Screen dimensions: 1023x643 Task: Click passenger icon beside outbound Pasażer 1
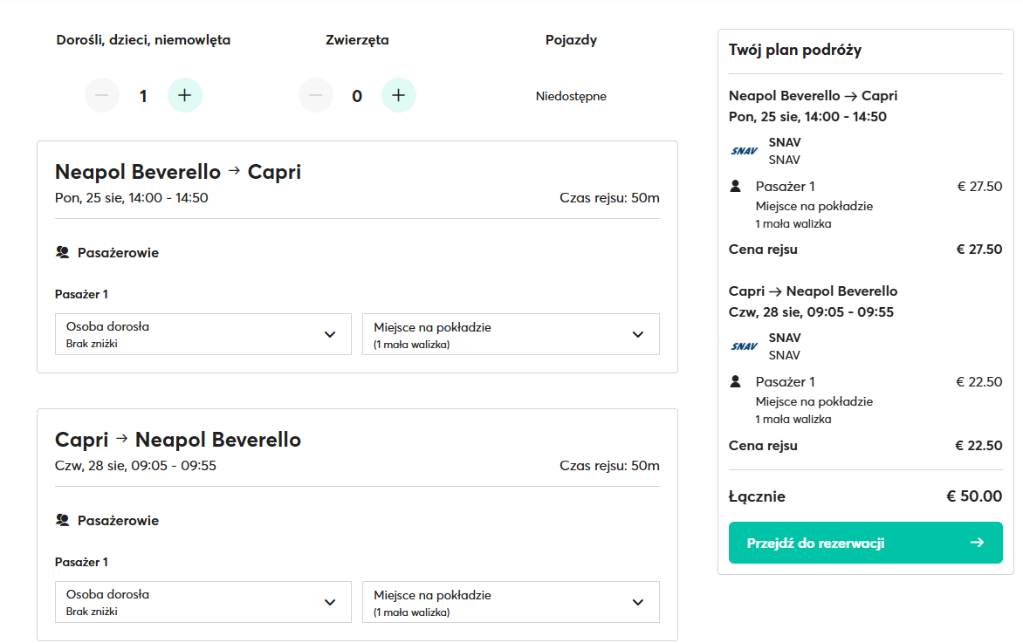735,186
